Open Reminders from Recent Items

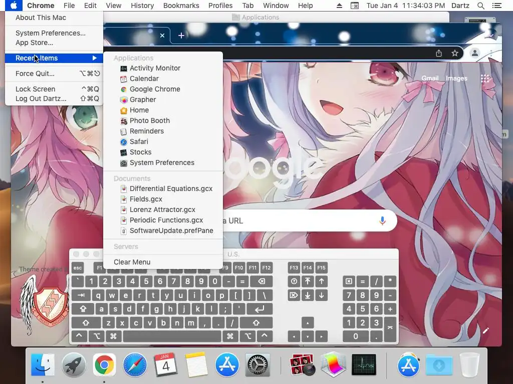tap(163, 131)
